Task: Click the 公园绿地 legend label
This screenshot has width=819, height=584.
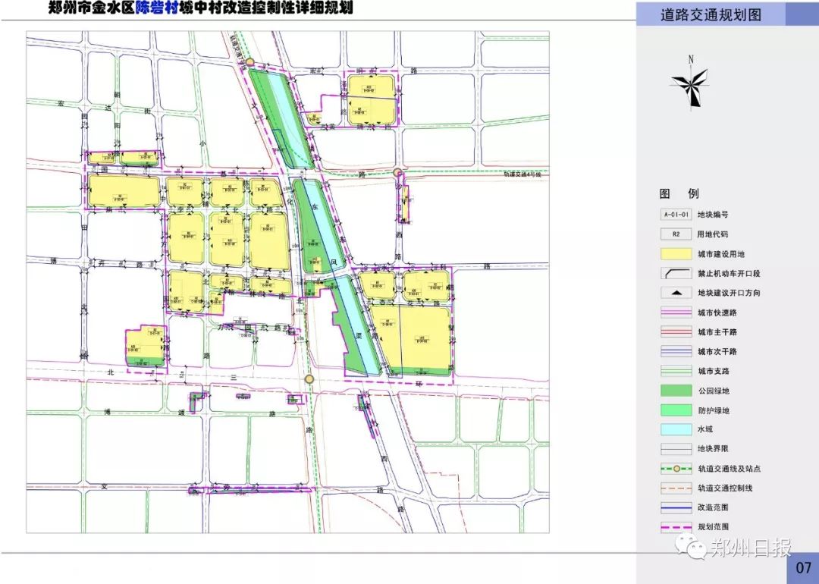Action: click(714, 391)
